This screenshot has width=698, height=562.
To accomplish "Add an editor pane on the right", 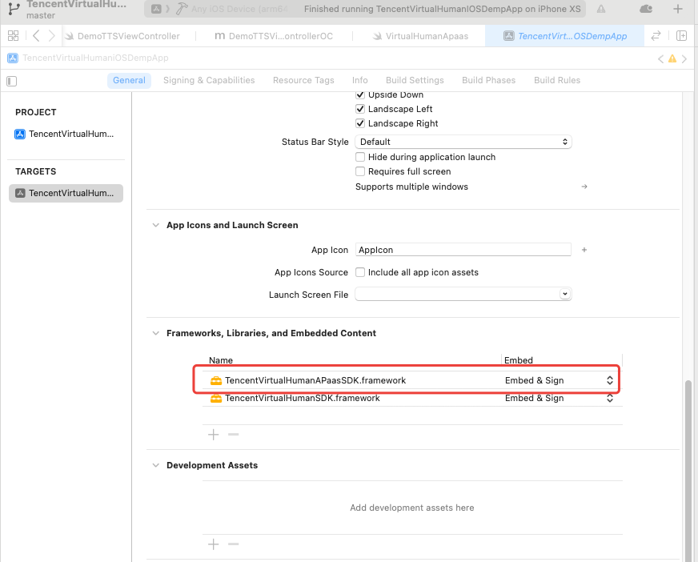I will click(681, 36).
